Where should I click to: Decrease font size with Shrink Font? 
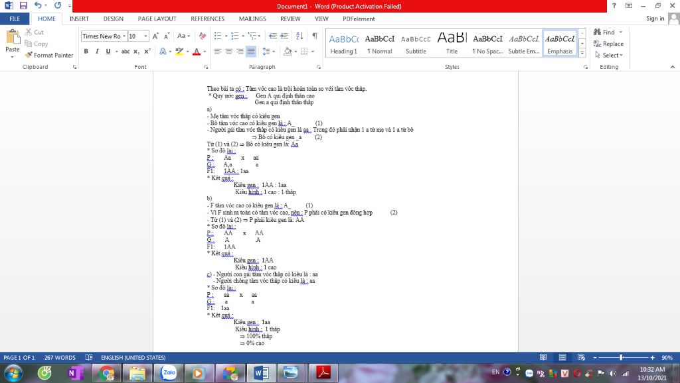(167, 36)
